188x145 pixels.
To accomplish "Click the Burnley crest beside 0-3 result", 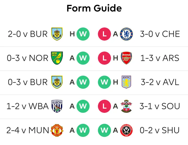I will [57, 82].
